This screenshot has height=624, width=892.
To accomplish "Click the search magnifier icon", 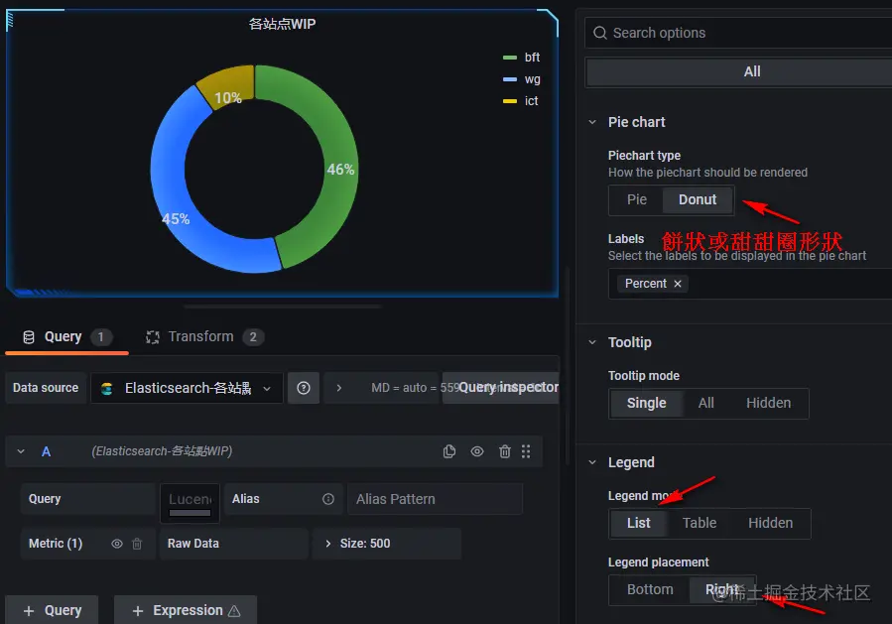I will (x=600, y=33).
